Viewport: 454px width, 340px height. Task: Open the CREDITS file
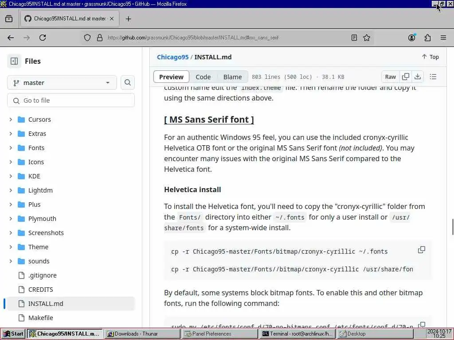(40, 290)
